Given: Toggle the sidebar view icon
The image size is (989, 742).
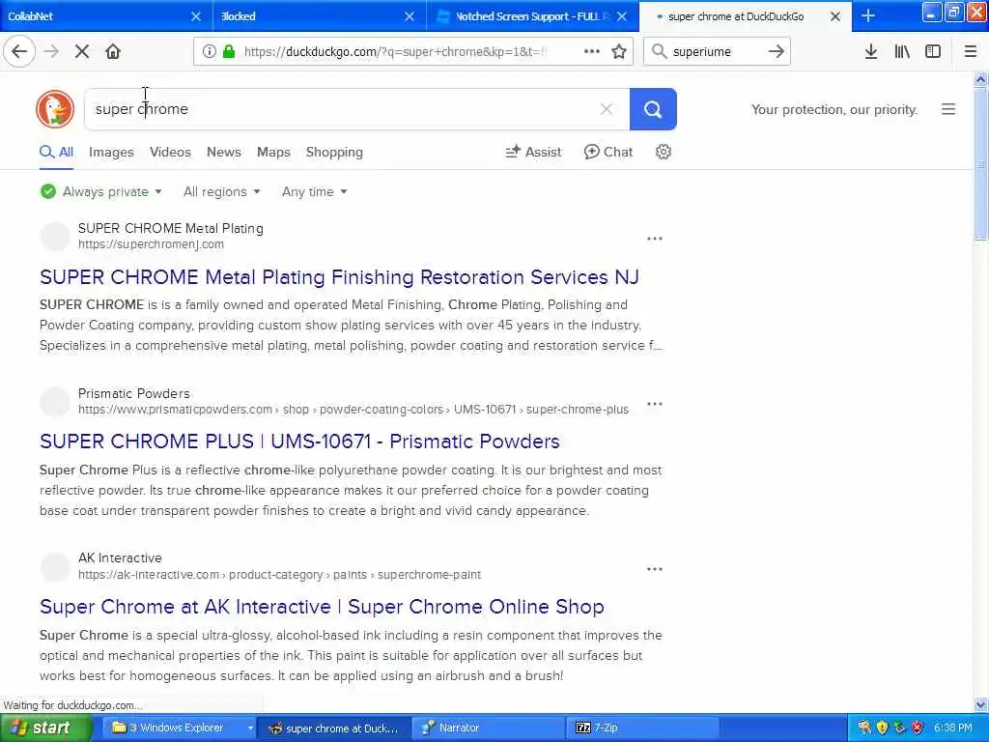Looking at the screenshot, I should pyautogui.click(x=933, y=52).
